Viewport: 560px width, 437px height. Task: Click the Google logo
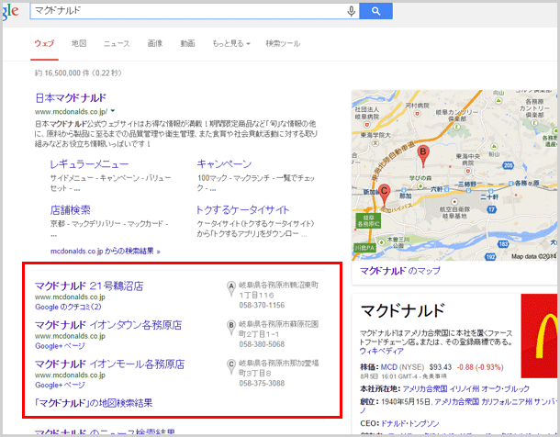pyautogui.click(x=10, y=11)
